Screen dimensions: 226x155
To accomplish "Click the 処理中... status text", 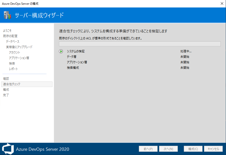I will point(186,51).
